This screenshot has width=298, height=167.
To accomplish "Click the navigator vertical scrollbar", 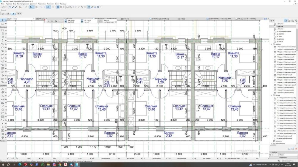I will coord(297,74).
